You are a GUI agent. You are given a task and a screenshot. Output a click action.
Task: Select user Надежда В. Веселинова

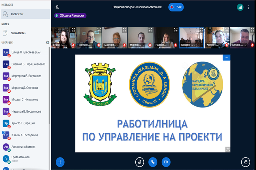coord(25,111)
